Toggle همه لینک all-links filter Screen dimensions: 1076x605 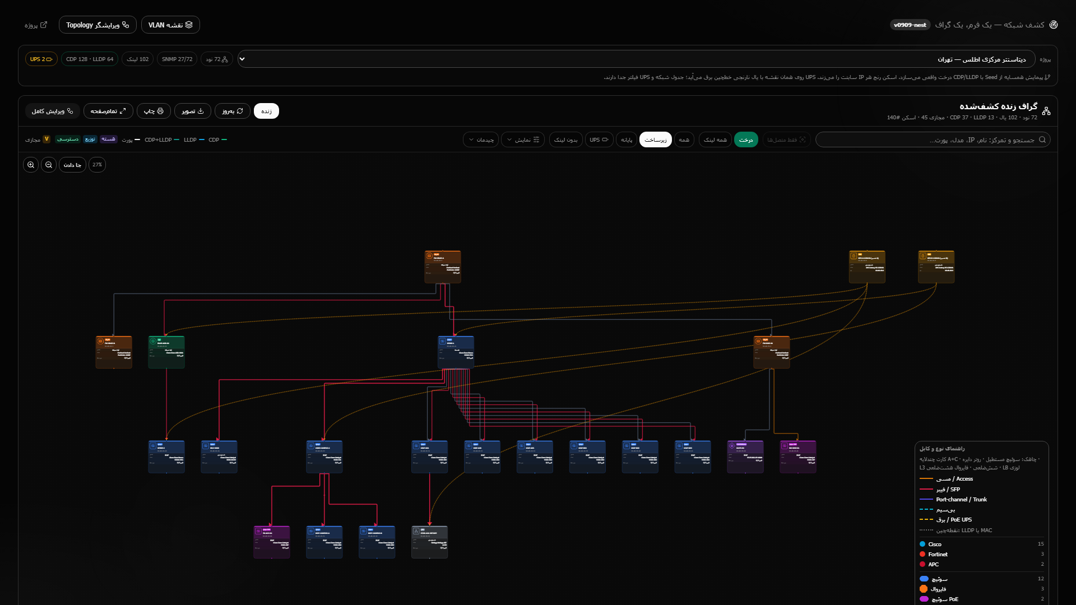715,139
